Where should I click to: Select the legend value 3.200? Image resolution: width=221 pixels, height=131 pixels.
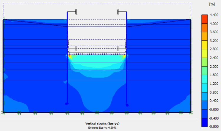[x=214, y=41]
